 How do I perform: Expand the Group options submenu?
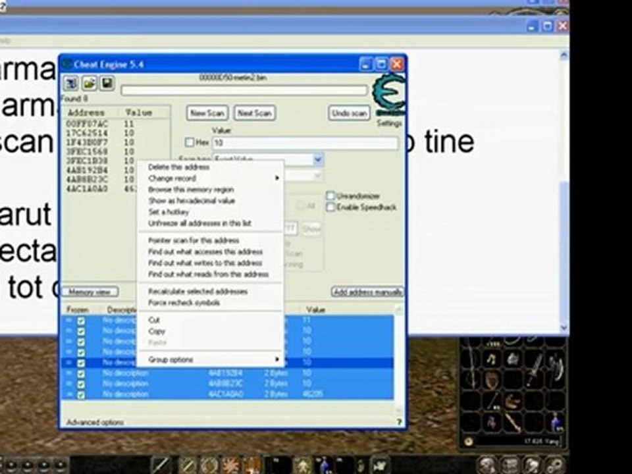tap(211, 359)
